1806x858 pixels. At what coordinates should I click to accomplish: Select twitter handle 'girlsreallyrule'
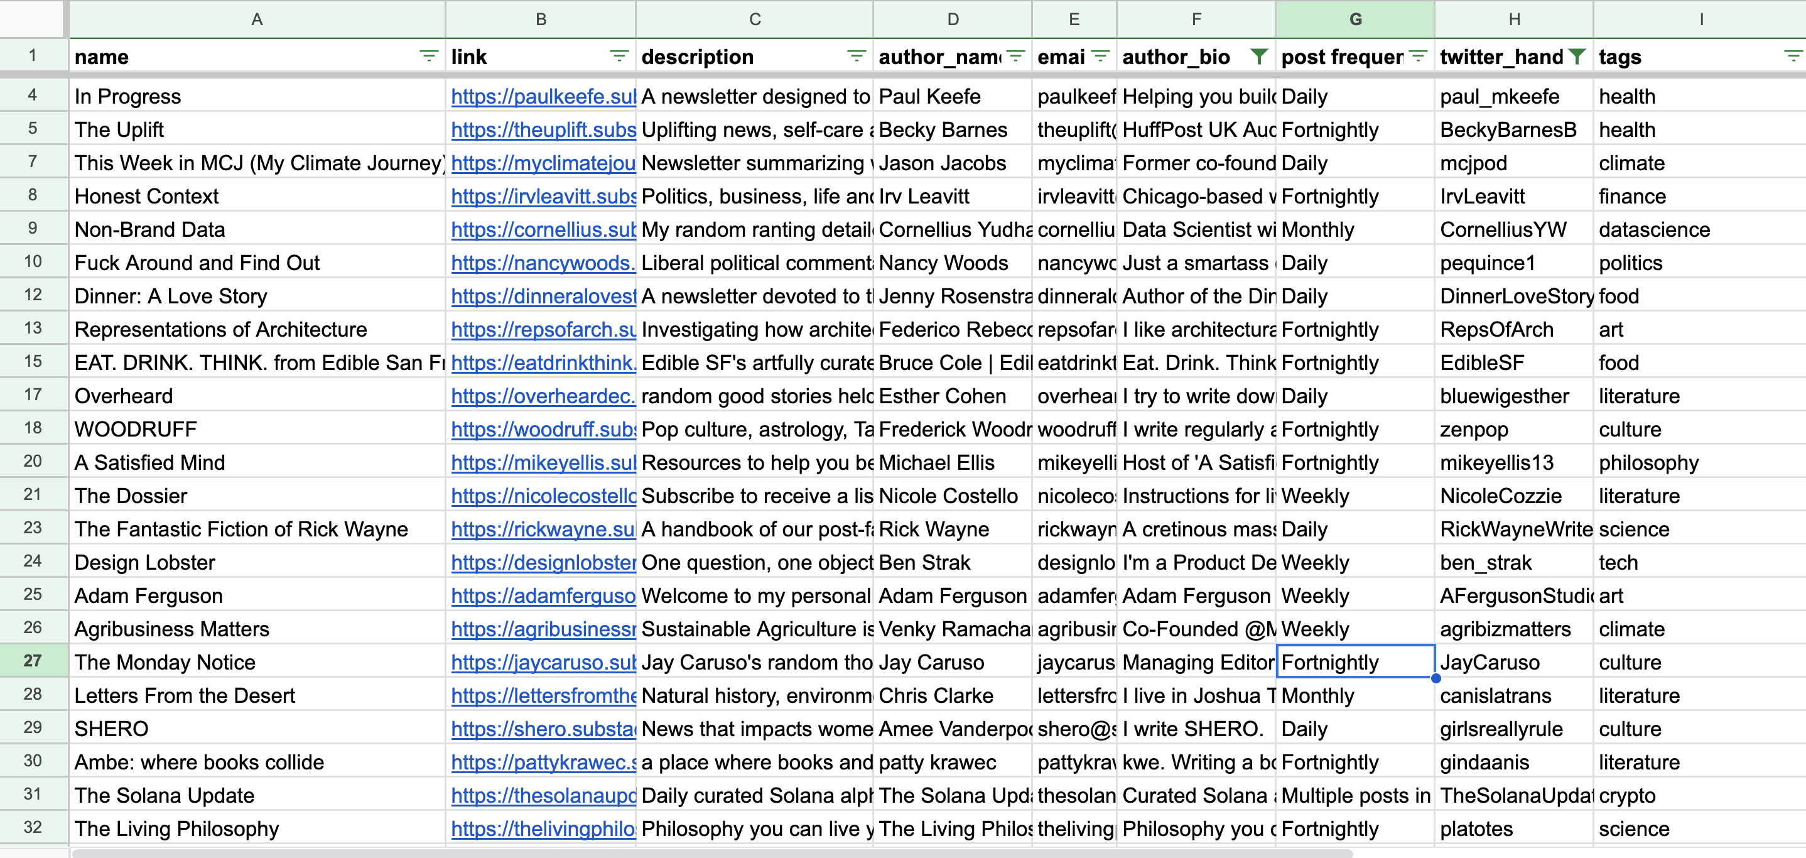pyautogui.click(x=1515, y=729)
